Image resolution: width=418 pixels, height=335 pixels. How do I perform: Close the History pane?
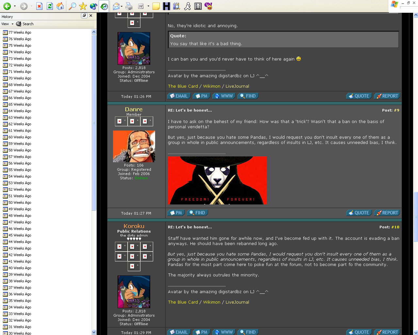tap(91, 16)
